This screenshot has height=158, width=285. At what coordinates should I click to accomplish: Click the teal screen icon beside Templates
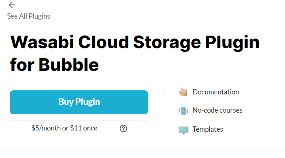pos(183,130)
